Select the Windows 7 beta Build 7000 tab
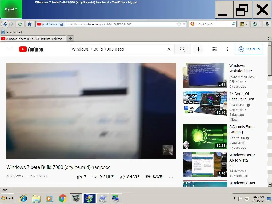This screenshot has height=204, width=272. [33, 39]
